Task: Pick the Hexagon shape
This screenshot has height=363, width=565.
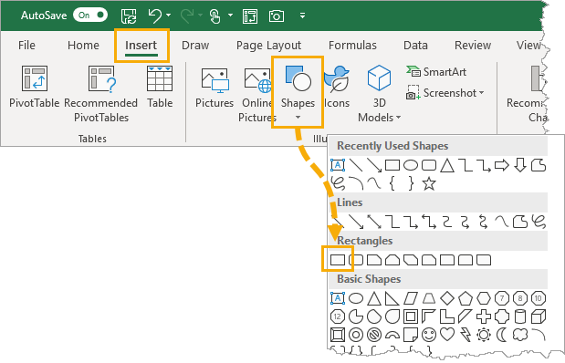Action: coord(484,298)
